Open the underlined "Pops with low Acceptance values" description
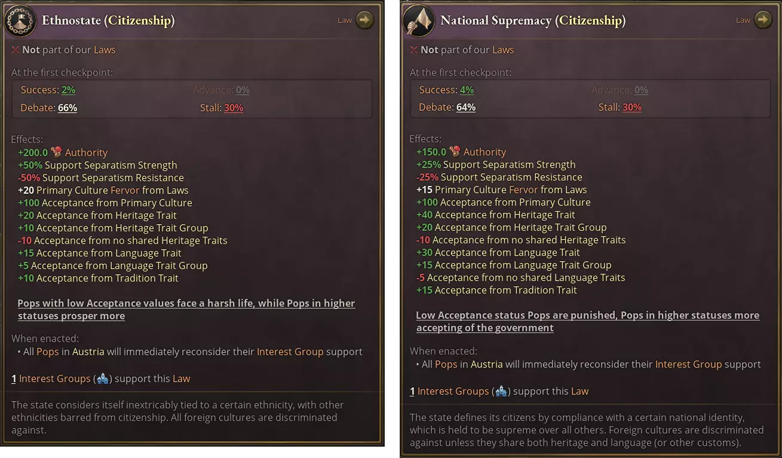The image size is (782, 458). [x=186, y=310]
